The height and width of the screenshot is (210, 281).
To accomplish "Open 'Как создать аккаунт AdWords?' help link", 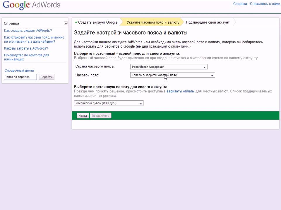I will pyautogui.click(x=28, y=31).
